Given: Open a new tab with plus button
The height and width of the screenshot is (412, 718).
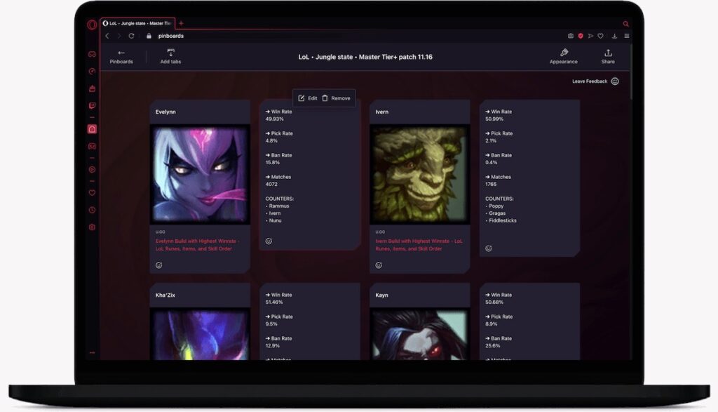Looking at the screenshot, I should coord(181,23).
